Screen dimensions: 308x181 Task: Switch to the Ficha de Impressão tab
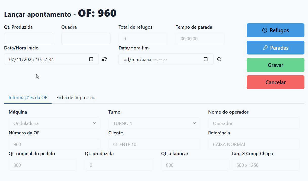click(x=75, y=97)
